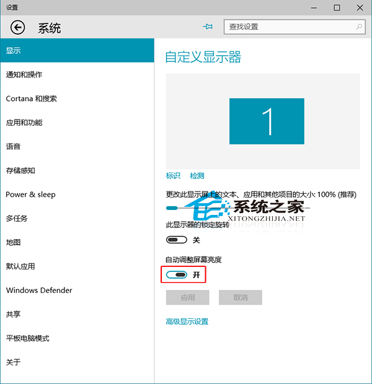
Task: Toggle the 此显示器的锁定旋转 switch
Action: (x=176, y=240)
